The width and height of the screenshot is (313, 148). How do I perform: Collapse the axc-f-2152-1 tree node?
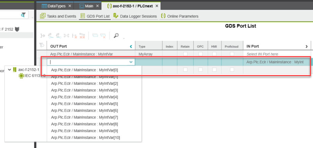(x=9, y=70)
